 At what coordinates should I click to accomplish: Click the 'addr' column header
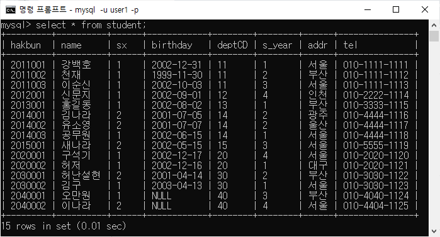coord(318,45)
